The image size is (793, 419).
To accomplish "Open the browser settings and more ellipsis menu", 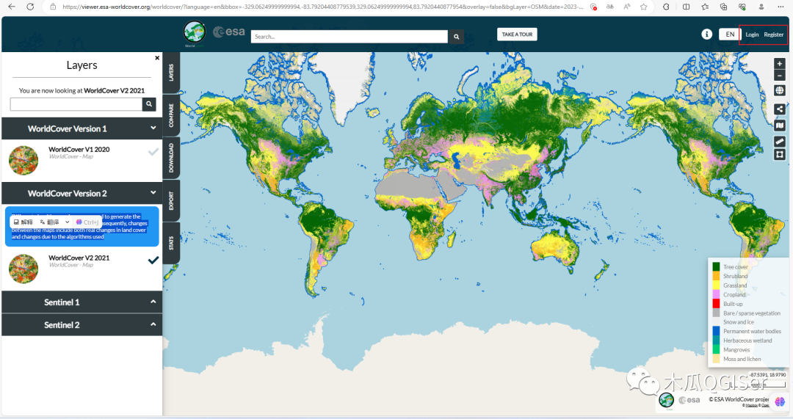I will point(781,7).
